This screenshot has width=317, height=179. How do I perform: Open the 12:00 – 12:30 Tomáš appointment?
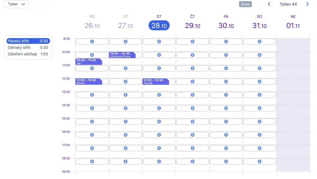[156, 82]
